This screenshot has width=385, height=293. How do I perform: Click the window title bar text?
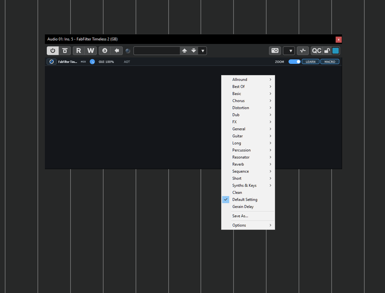tap(82, 39)
